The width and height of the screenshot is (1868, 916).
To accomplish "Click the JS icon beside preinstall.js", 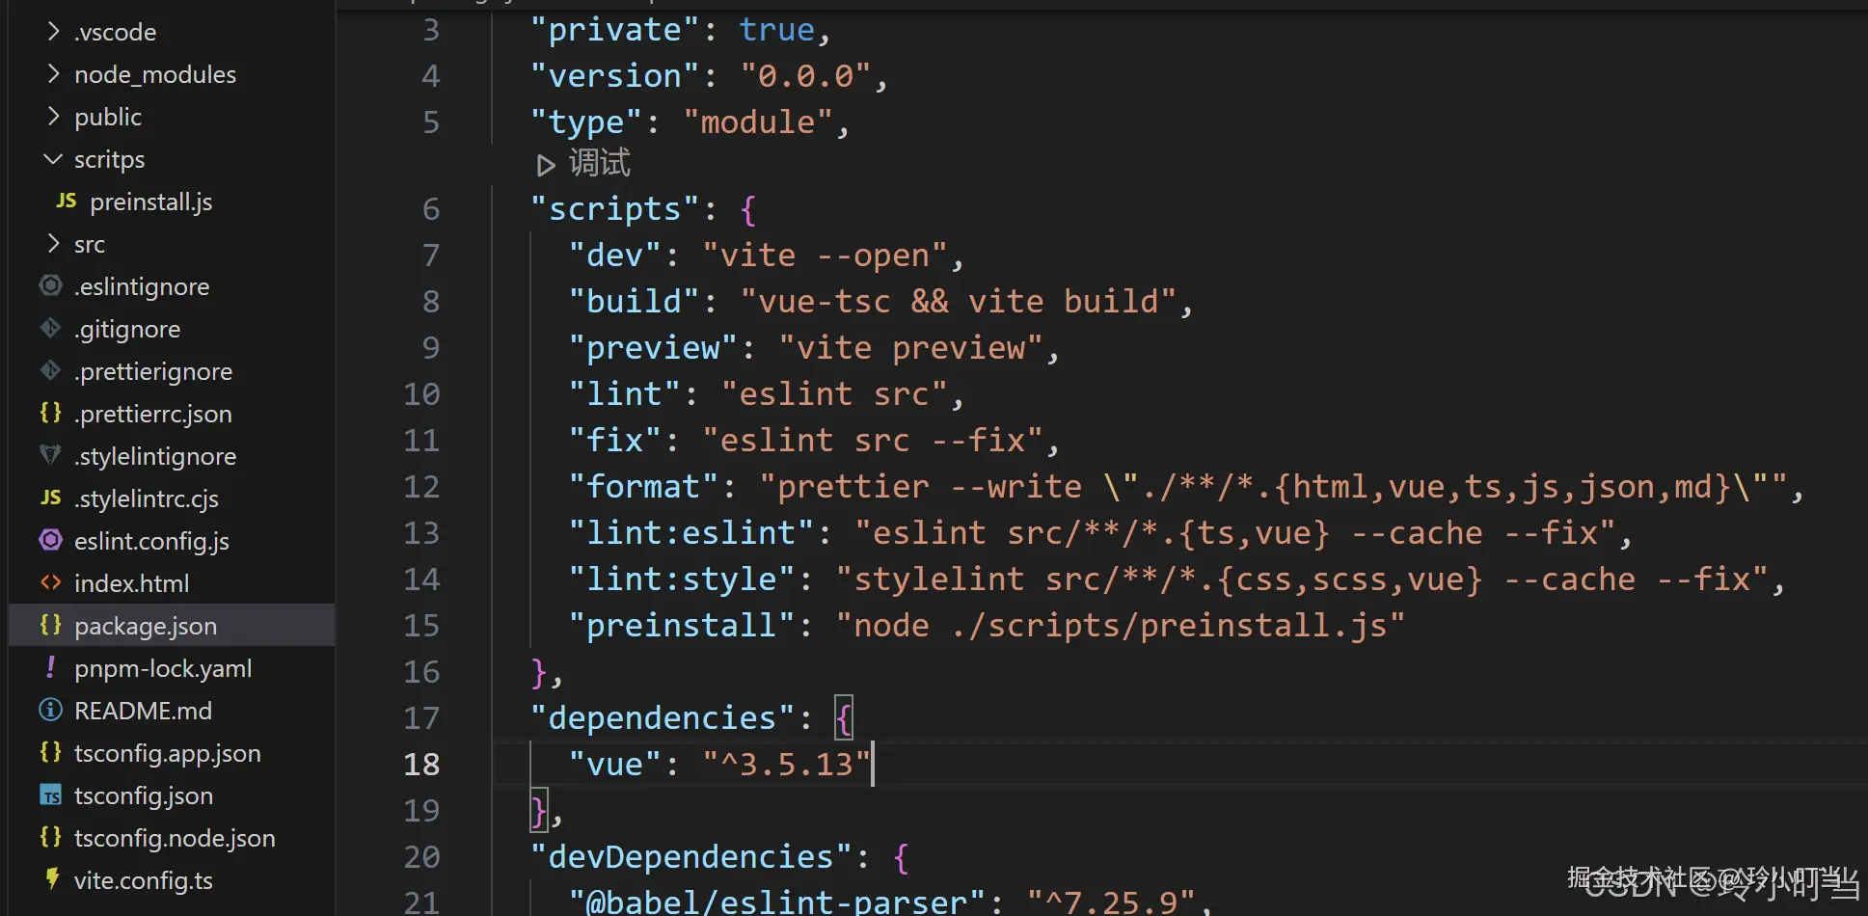I will [x=66, y=201].
